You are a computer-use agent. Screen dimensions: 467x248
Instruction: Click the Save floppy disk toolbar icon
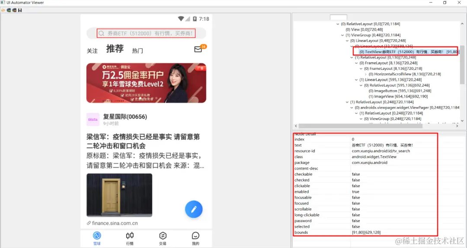point(20,10)
